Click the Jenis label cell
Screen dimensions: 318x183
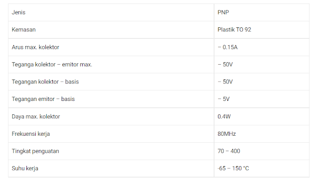coord(111,12)
